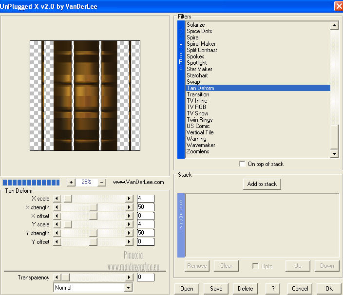343x295 pixels.
Task: Click filter list scroll down arrow
Action: point(334,154)
